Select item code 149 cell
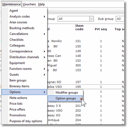Viewport: 128px width, 128px height. click(78, 51)
